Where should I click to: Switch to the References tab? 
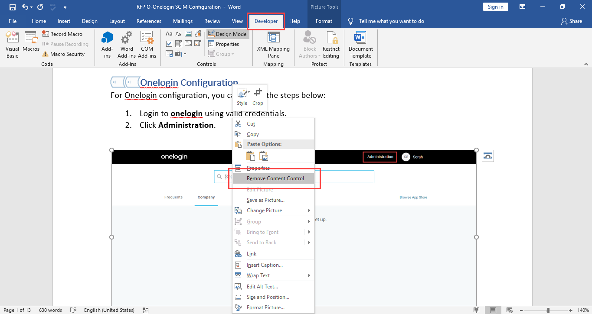tap(149, 21)
